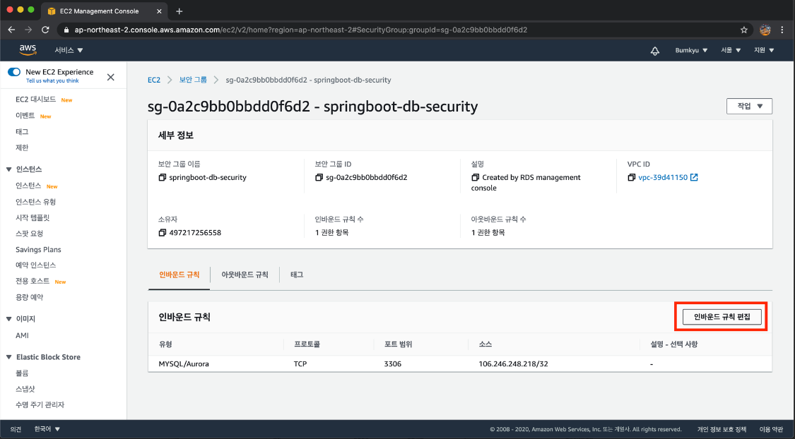Open 전용 호스트 in sidebar
The height and width of the screenshot is (439, 795).
coord(33,281)
